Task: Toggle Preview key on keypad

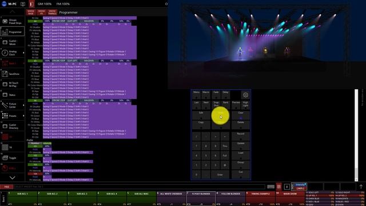Action: click(x=236, y=105)
